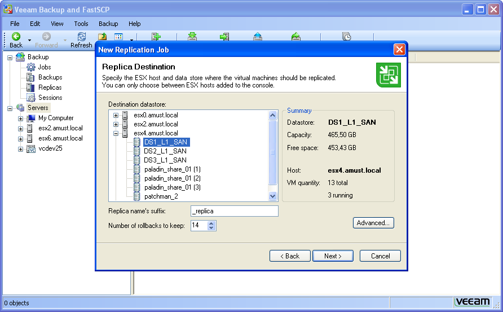Click the esx6.amust.local server icon in sidebar
Image resolution: width=503 pixels, height=312 pixels.
pos(30,138)
